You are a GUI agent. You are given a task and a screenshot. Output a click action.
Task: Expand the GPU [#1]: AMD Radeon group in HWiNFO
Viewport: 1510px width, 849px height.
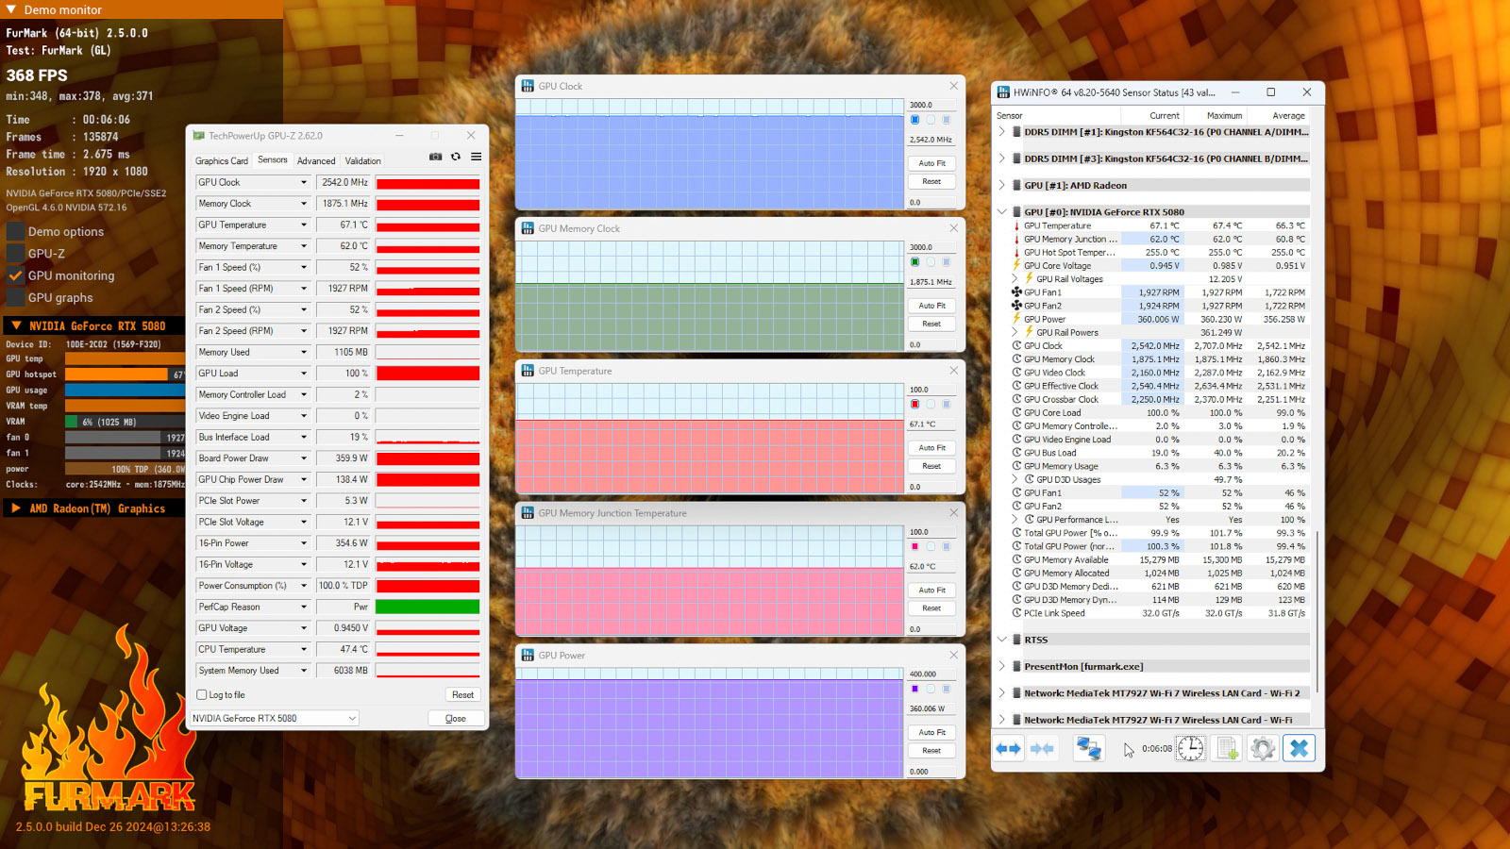1002,186
